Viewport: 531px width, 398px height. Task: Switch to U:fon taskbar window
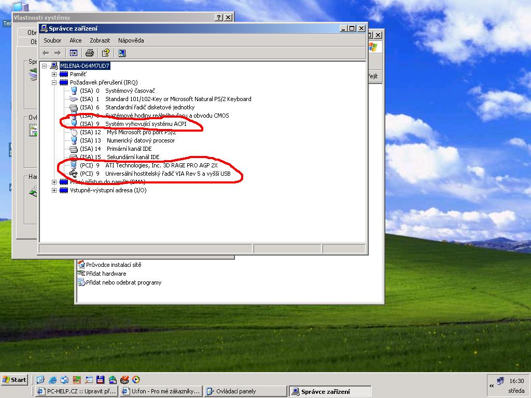(161, 391)
